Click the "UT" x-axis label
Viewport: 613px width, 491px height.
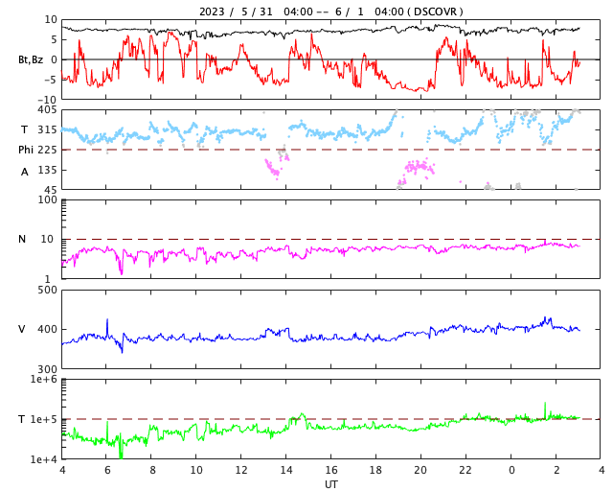point(330,484)
